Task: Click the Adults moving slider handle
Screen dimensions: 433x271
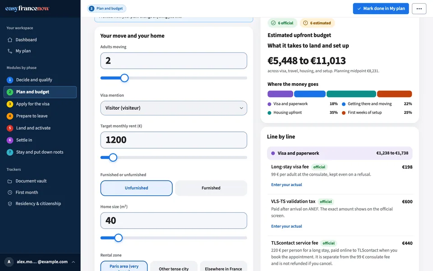Action: (124, 78)
